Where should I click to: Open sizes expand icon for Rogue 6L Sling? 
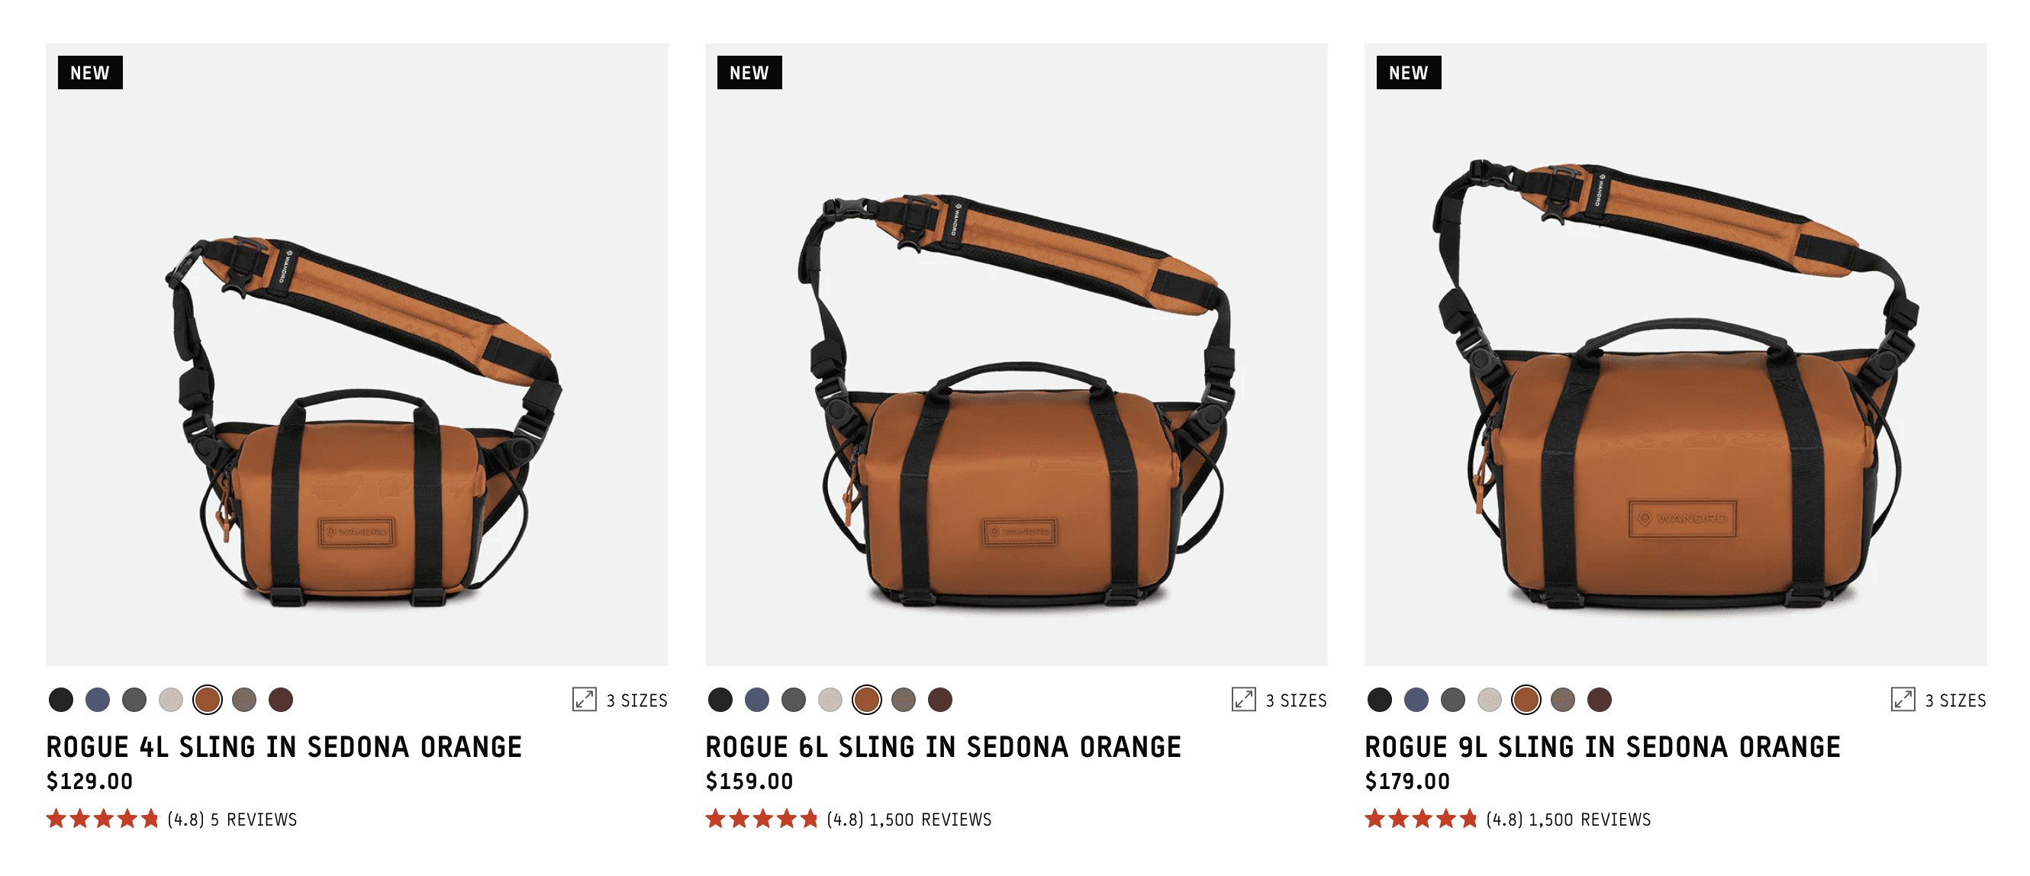coord(1243,700)
